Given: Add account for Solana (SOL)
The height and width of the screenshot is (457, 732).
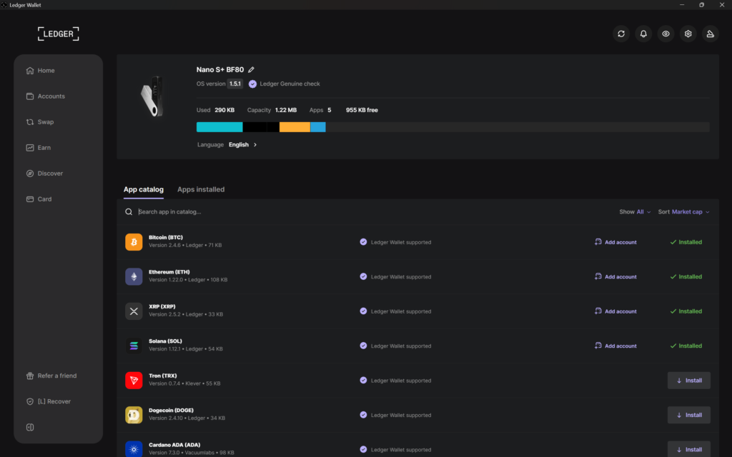Looking at the screenshot, I should (x=615, y=346).
